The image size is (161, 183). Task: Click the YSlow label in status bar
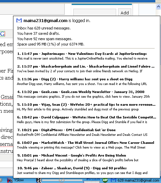(x=19, y=180)
